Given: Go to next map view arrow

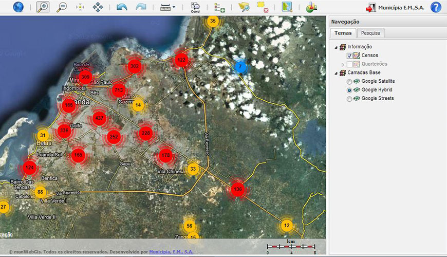Looking at the screenshot, I should pos(141,7).
